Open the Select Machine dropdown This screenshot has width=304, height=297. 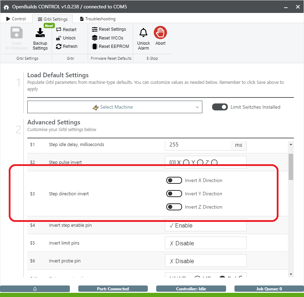(x=115, y=107)
